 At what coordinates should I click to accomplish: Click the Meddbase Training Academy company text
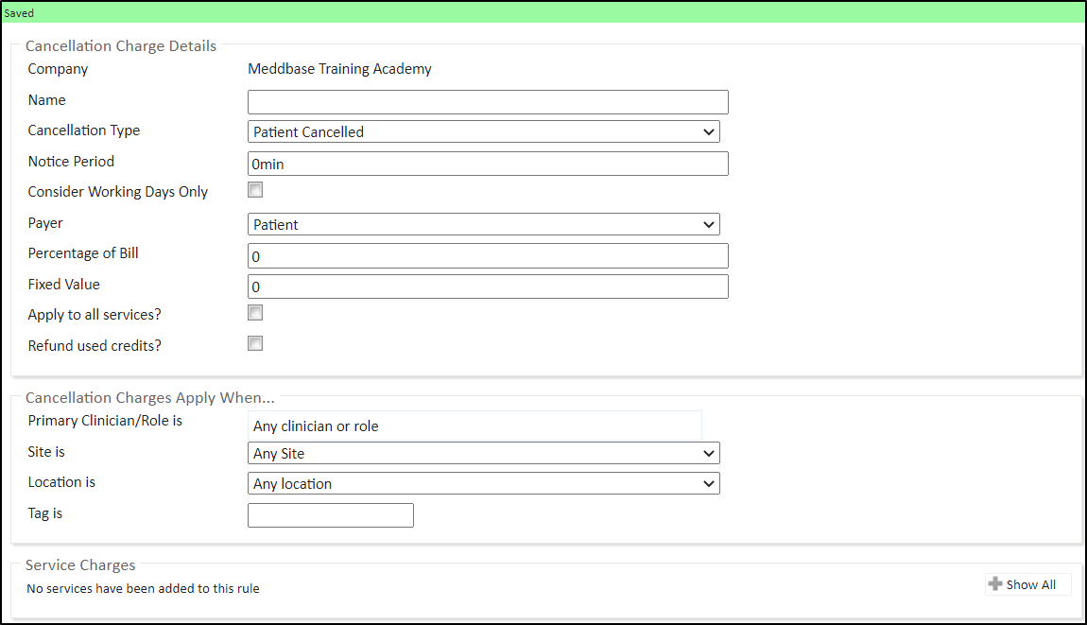pyautogui.click(x=339, y=69)
